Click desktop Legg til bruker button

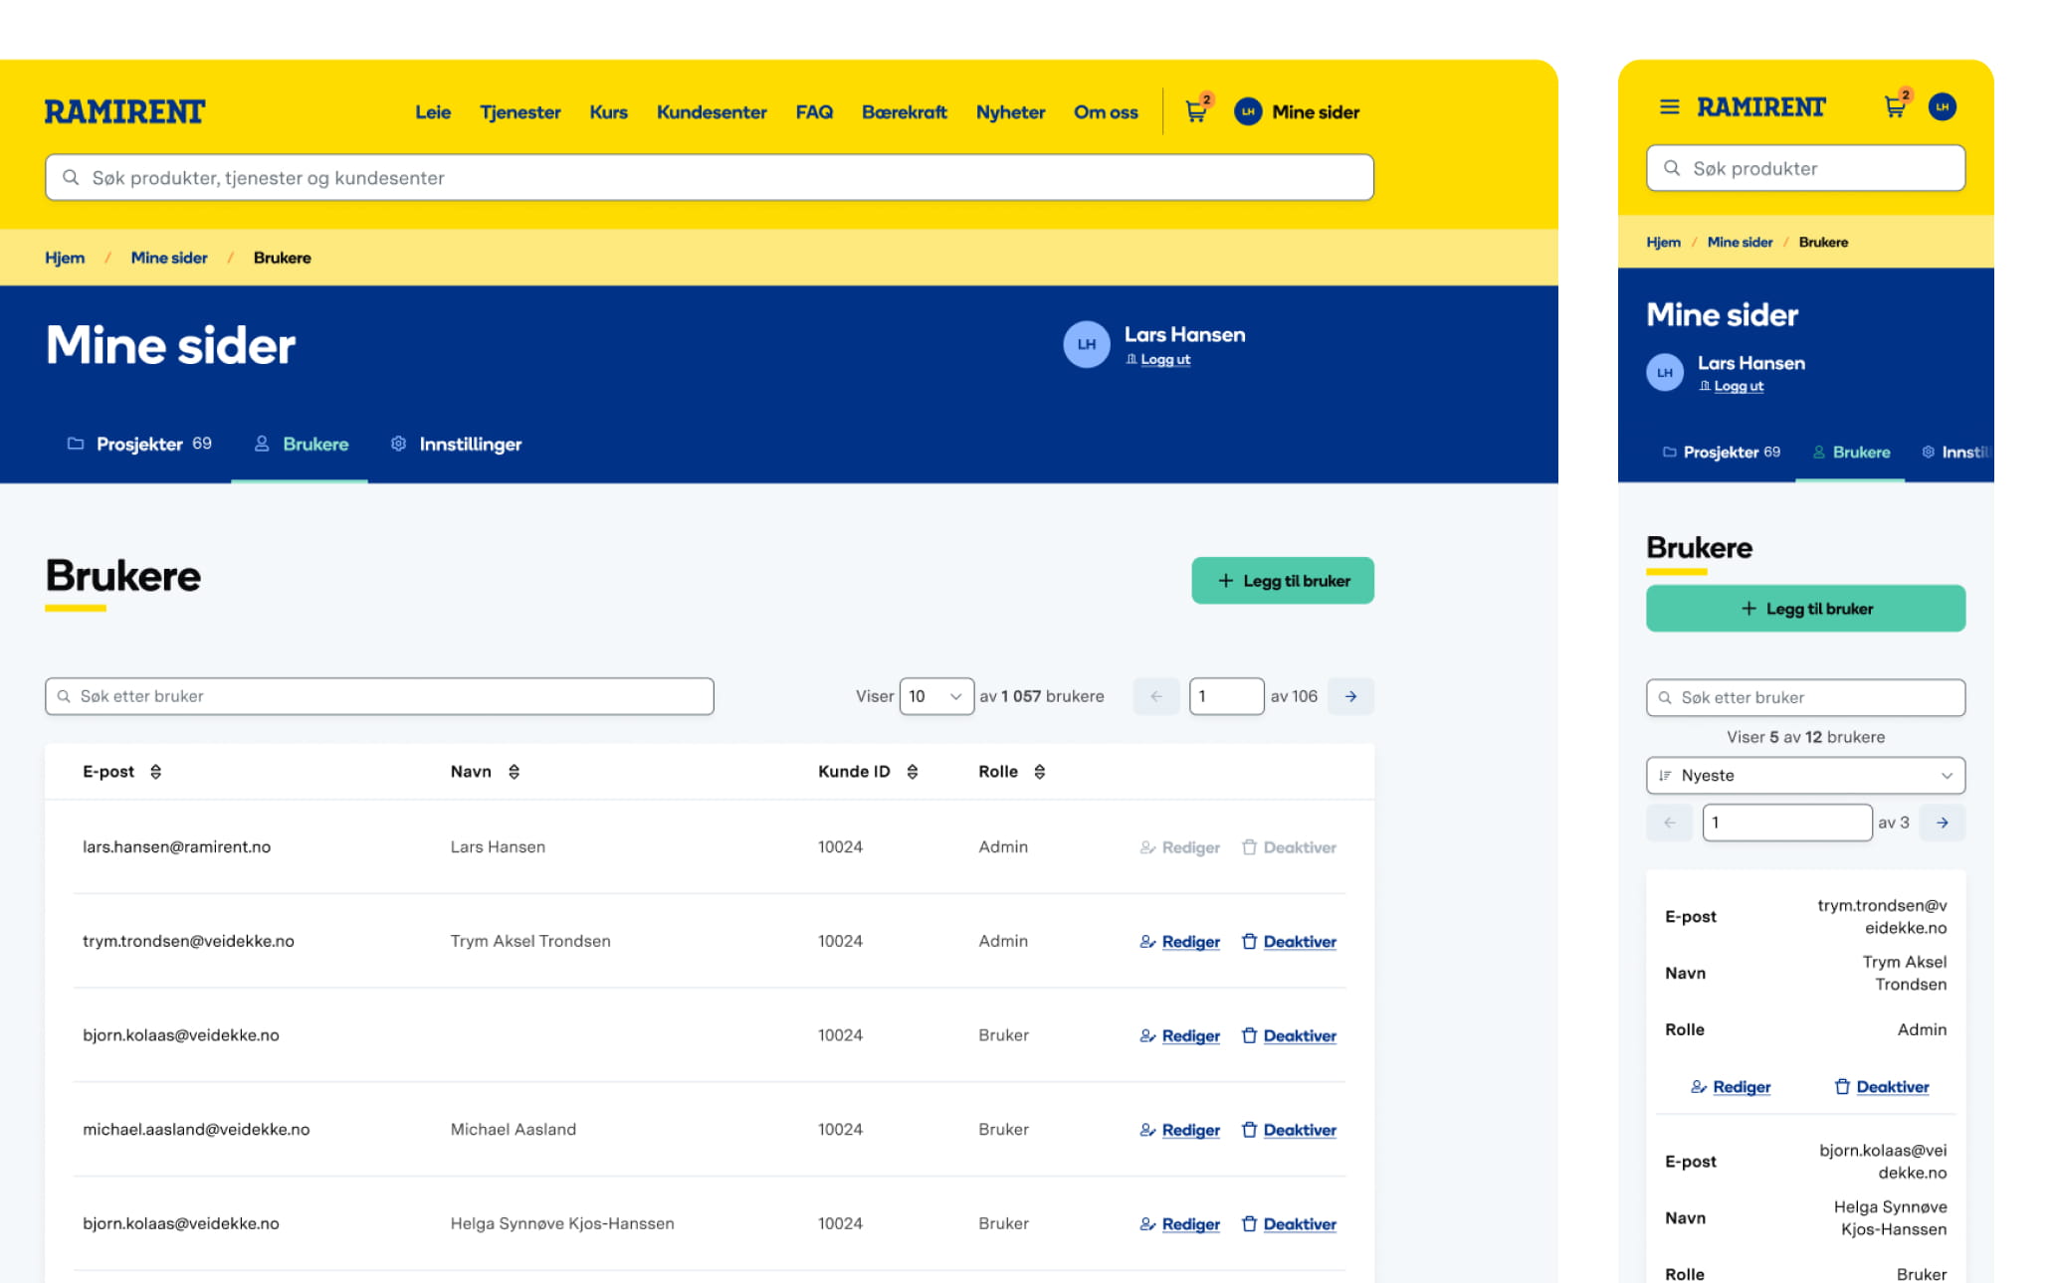click(1283, 581)
